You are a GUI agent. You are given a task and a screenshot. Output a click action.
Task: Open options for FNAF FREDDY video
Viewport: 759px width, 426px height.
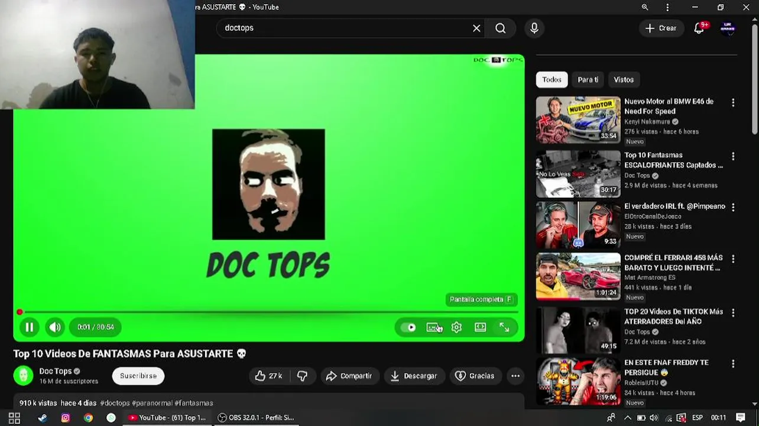[733, 364]
